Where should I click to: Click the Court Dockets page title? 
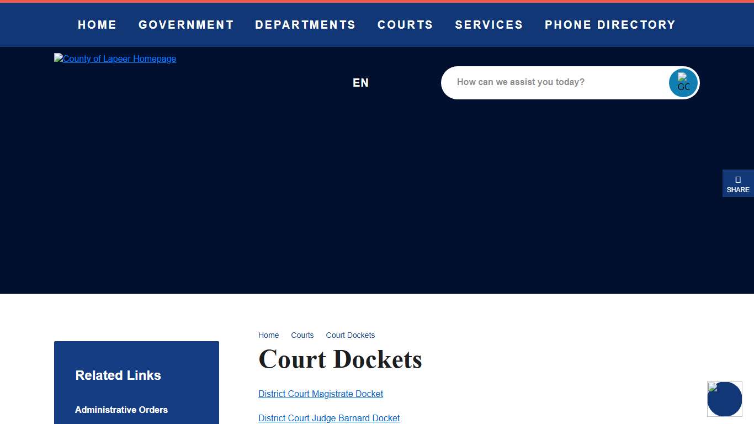pyautogui.click(x=340, y=359)
